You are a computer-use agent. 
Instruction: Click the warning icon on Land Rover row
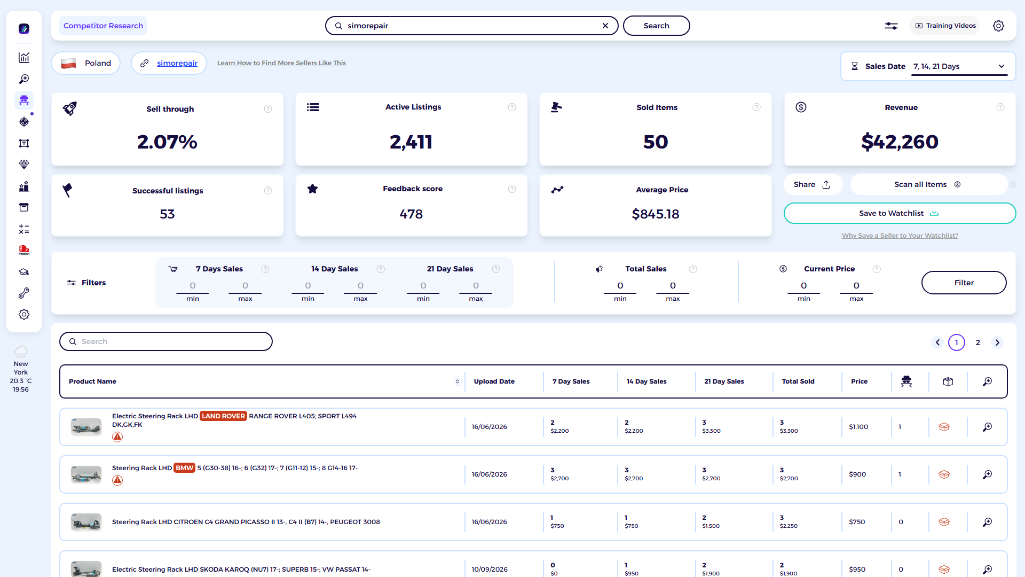[x=117, y=437]
